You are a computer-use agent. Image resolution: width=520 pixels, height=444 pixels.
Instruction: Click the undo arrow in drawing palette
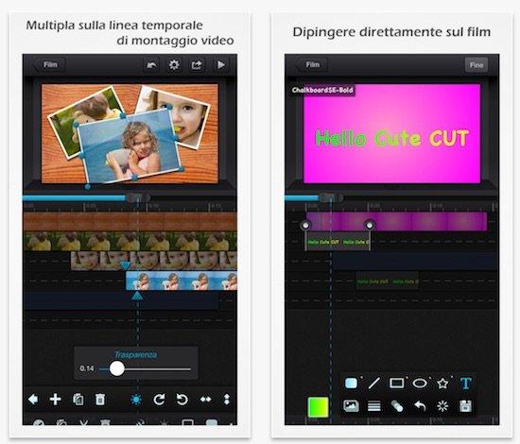click(x=420, y=406)
